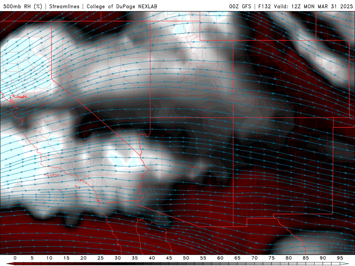The image size is (355, 266).
Task: Click the 75 value on color scale
Action: coord(272,258)
